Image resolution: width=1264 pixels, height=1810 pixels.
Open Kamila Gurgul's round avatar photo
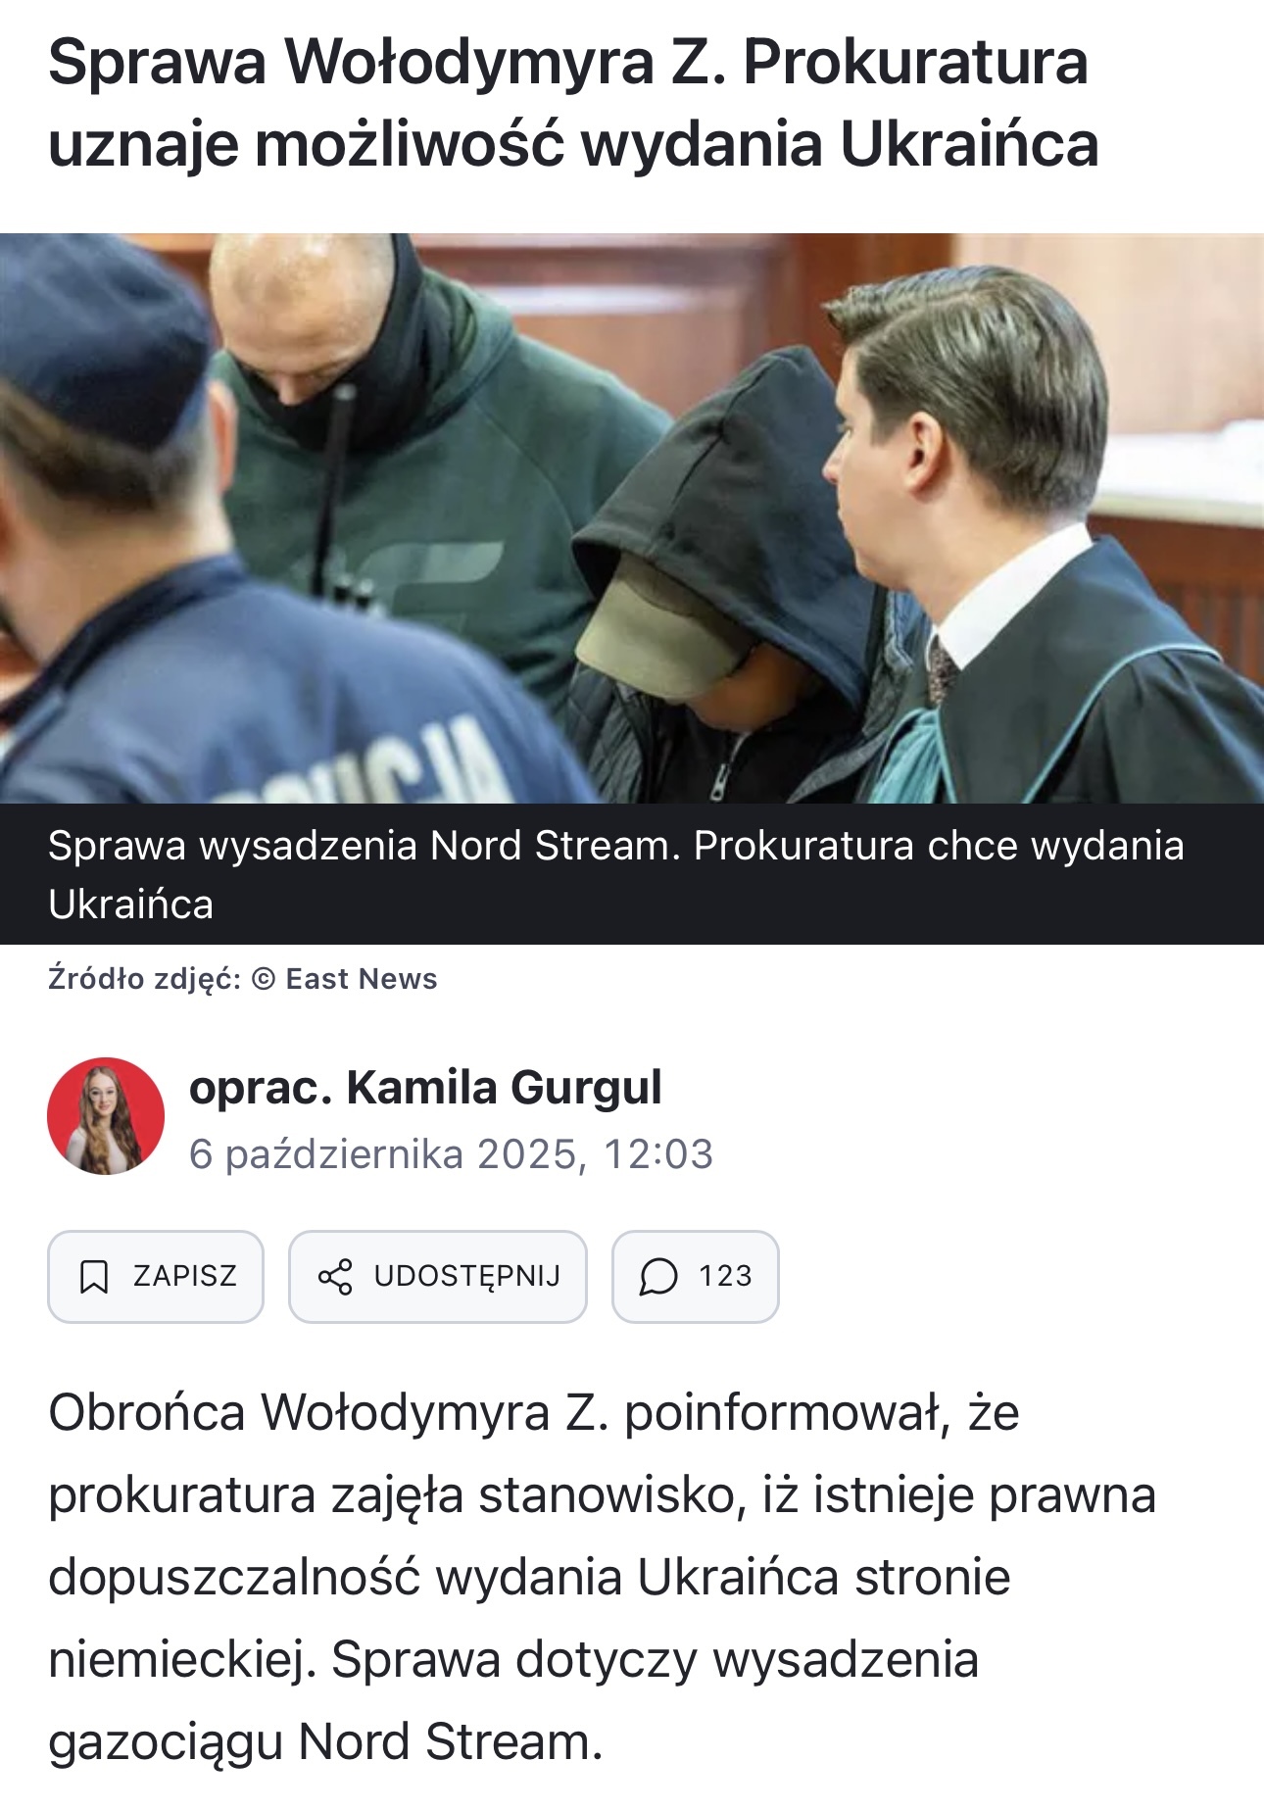point(106,1116)
